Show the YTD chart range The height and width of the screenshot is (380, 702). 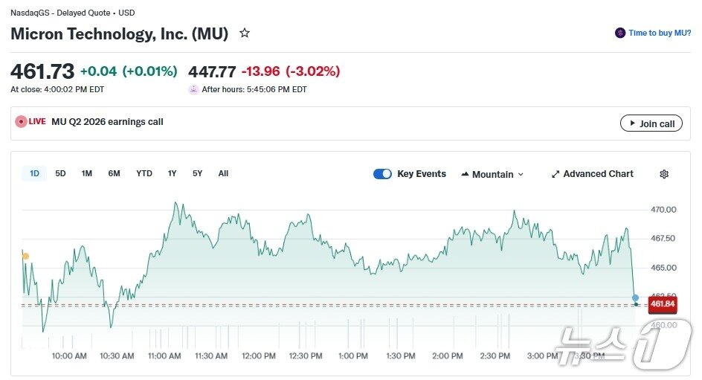[x=144, y=173]
